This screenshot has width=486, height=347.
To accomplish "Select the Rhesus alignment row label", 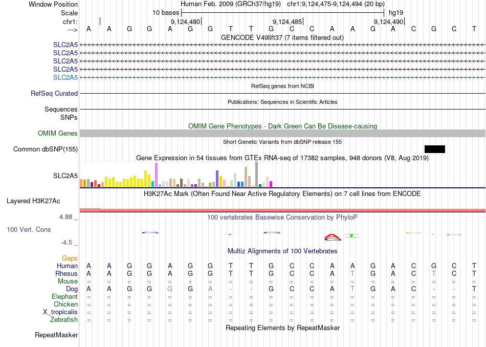I will click(x=67, y=273).
